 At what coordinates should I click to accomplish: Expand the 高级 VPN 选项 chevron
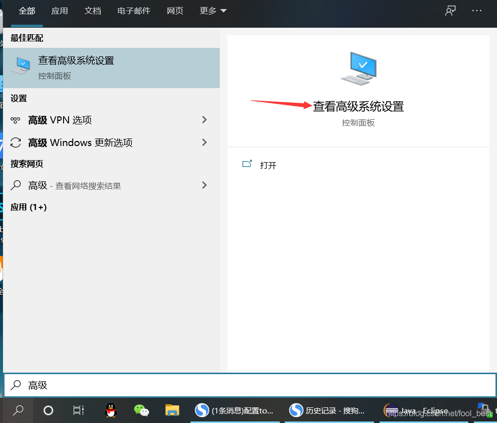click(205, 120)
